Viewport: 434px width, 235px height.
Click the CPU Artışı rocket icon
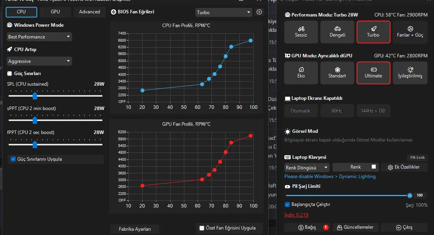point(10,50)
